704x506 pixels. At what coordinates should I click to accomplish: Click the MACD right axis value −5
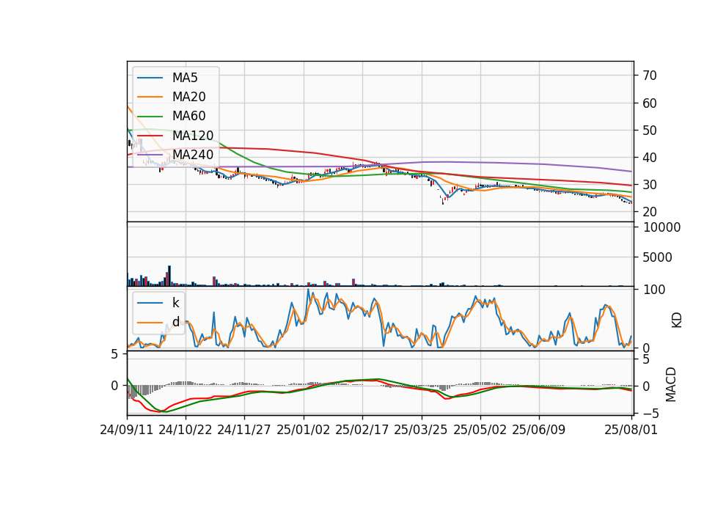(650, 413)
